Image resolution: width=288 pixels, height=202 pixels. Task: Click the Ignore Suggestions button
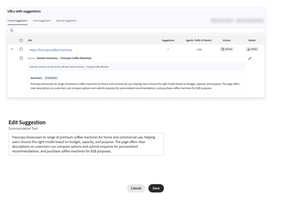click(250, 21)
